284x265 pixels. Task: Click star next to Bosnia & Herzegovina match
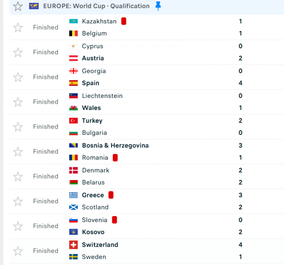click(18, 152)
